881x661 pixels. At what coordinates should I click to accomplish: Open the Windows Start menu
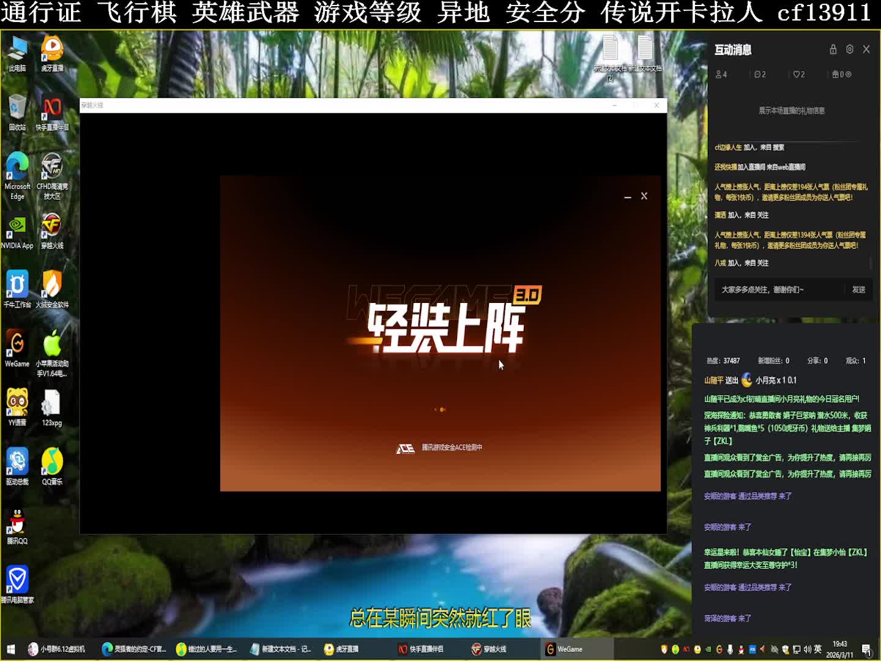[x=10, y=649]
